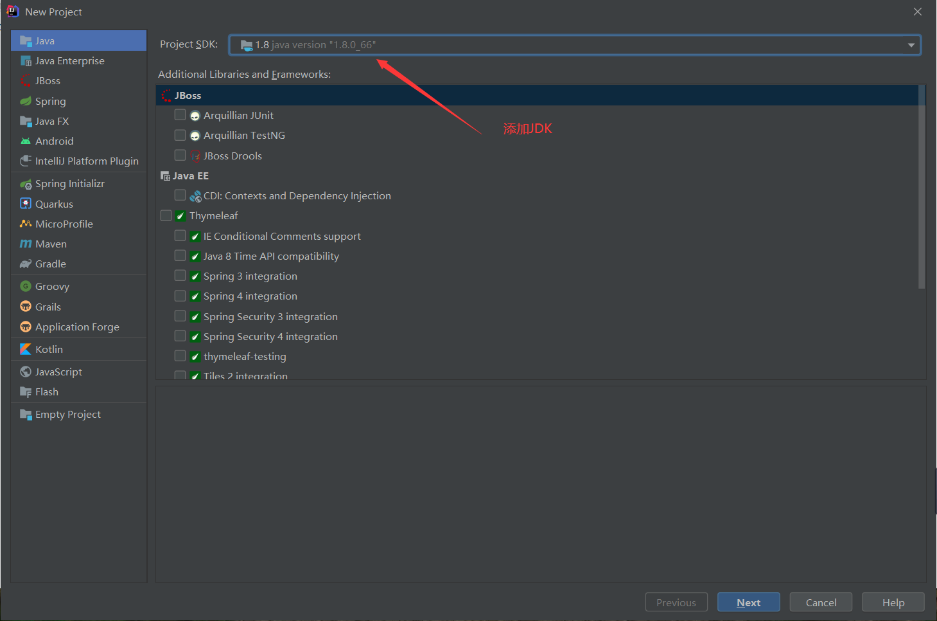Open the Project SDK dropdown arrow
This screenshot has width=937, height=621.
[911, 45]
